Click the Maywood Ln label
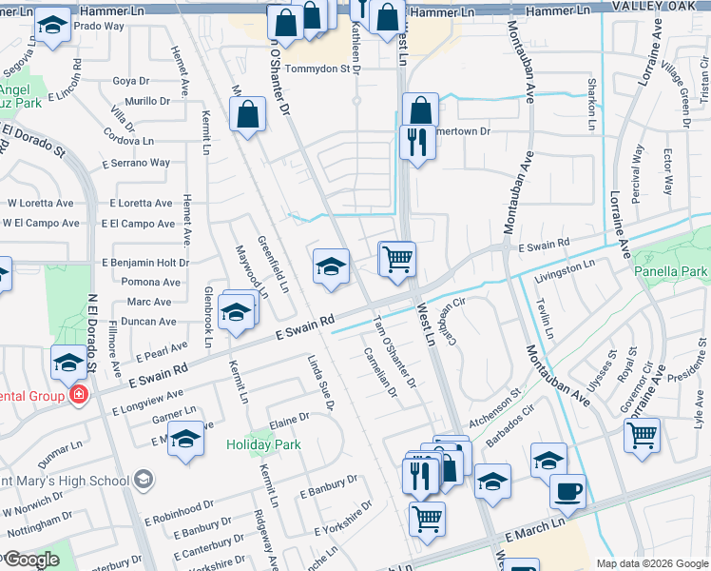The width and height of the screenshot is (711, 571). (x=252, y=272)
